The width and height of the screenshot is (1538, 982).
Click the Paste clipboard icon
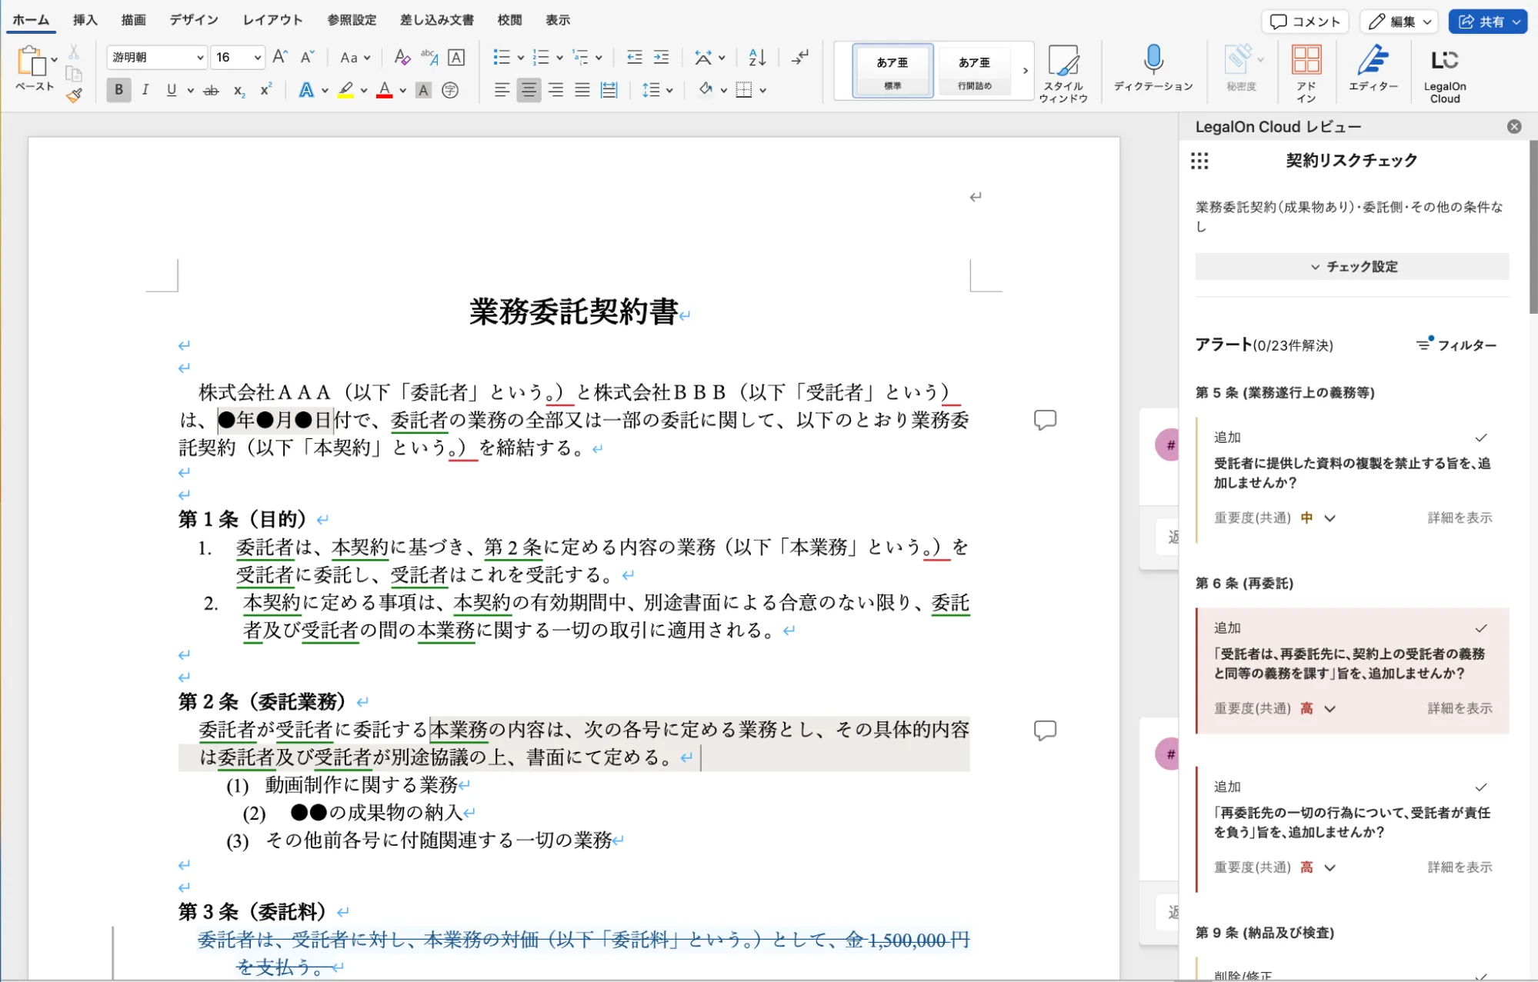pos(32,61)
